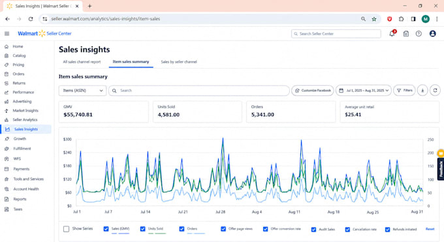Image resolution: width=444 pixels, height=242 pixels.
Task: Click the Brave shield extension icon
Action: [390, 19]
